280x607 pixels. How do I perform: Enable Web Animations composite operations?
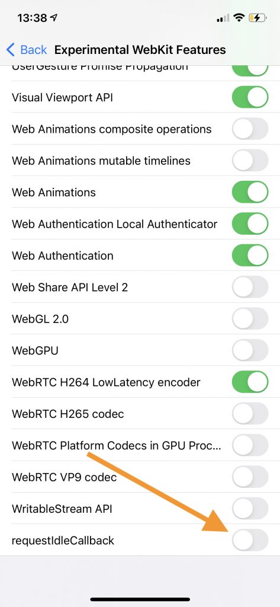pos(250,129)
